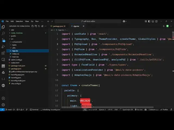The width and height of the screenshot is (174, 130).
Task: Open the File menu
Action: point(7,21)
